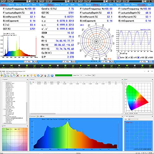Click the Auto button on the Data device screen
Image resolution: width=154 pixels, height=154 pixels.
(x=73, y=62)
